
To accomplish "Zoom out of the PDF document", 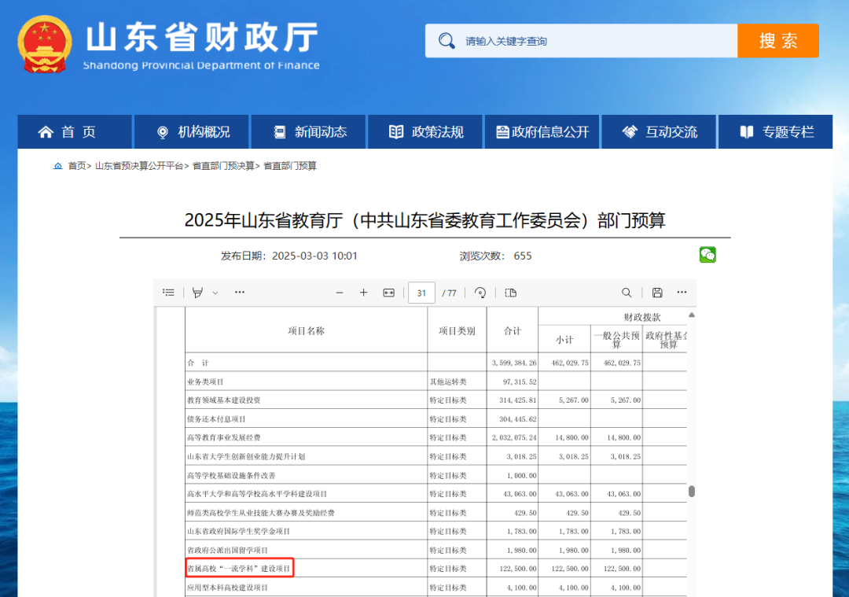I will (340, 292).
